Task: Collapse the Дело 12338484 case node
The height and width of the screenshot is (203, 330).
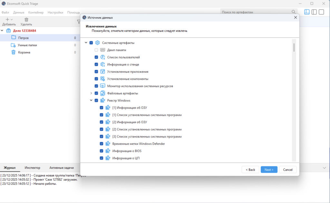Action: coord(2,31)
